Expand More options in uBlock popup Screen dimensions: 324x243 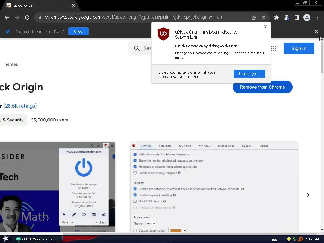click(x=67, y=222)
